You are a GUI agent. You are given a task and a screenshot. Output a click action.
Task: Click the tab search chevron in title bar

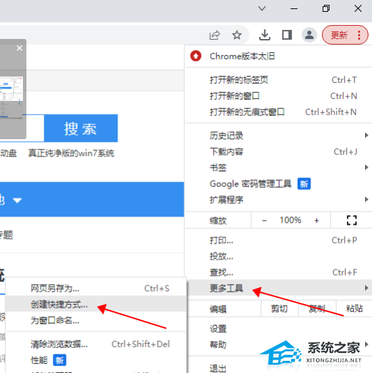tap(262, 8)
